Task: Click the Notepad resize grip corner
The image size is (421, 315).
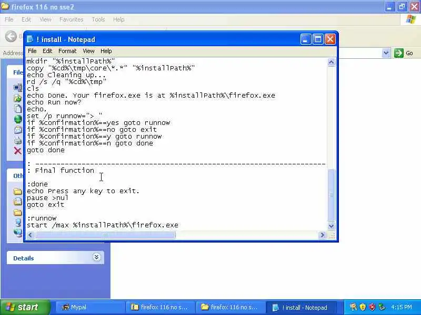Action: coord(332,235)
